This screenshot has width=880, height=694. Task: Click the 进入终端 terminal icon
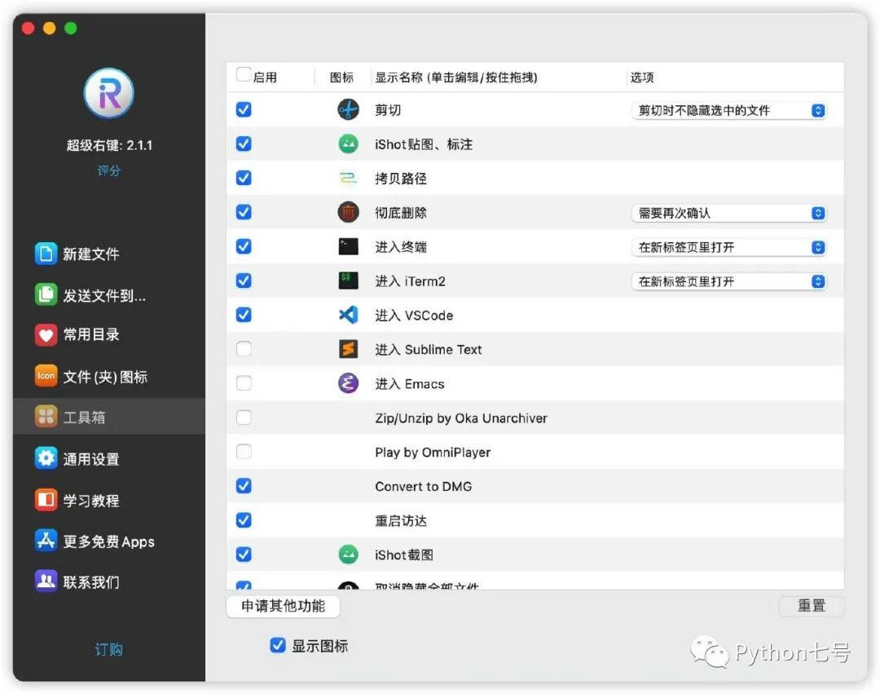tap(348, 246)
